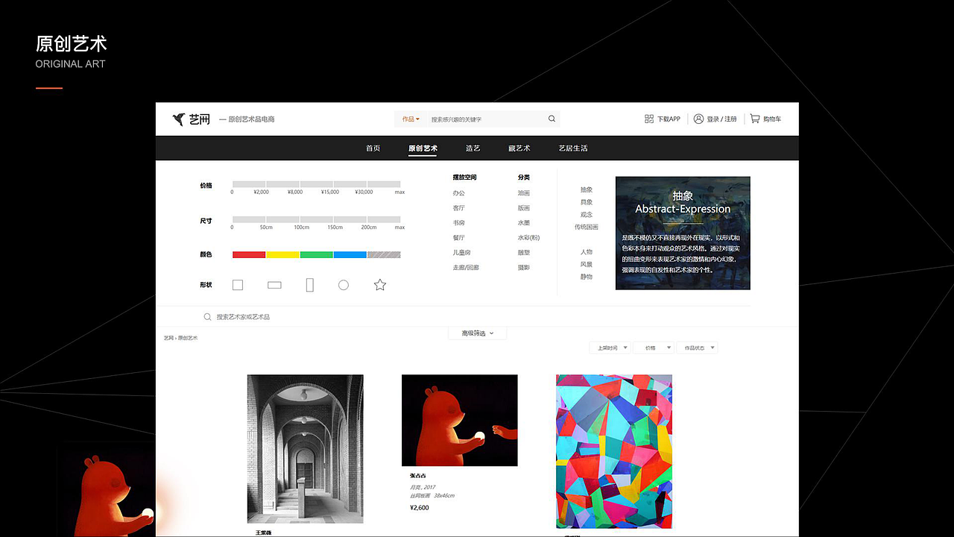Filter by 客厅 space
This screenshot has width=954, height=537.
coord(458,208)
